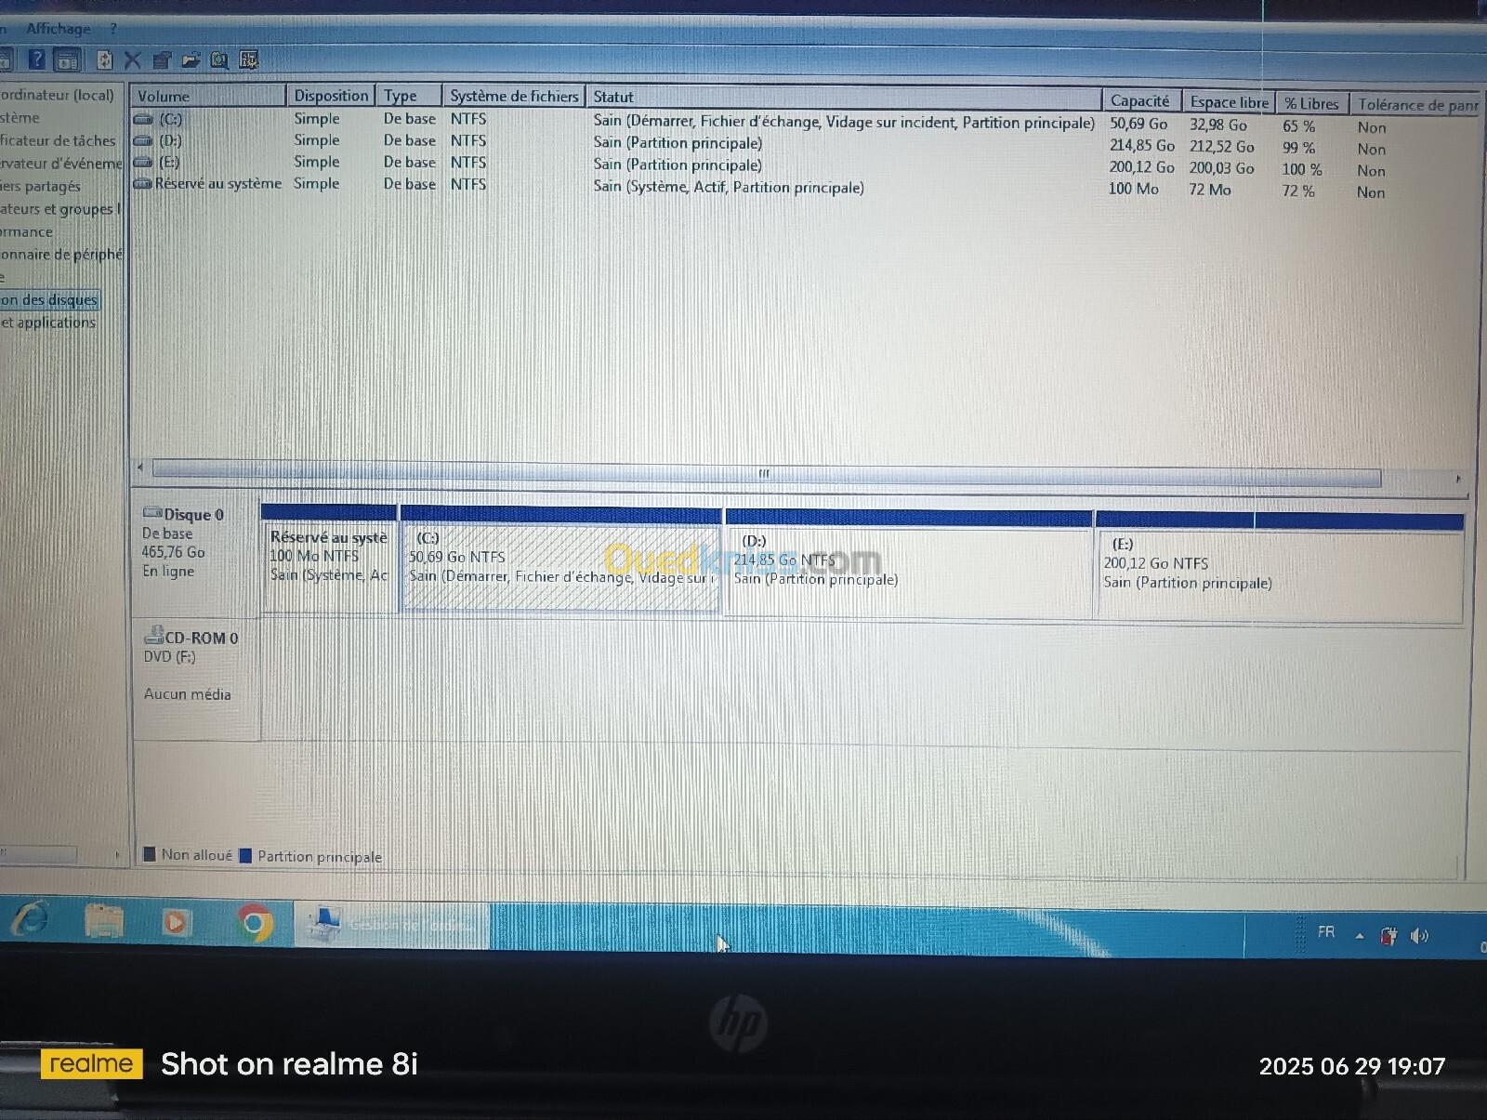Click the volume list horizontal scrollbar

[x=764, y=474]
